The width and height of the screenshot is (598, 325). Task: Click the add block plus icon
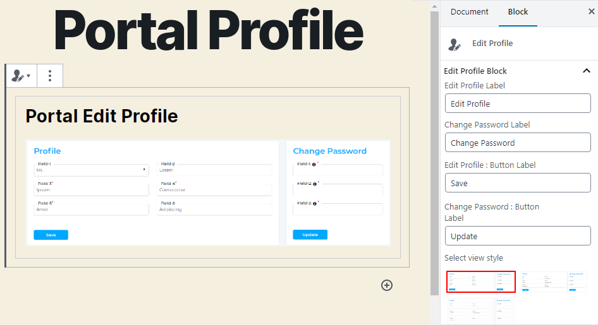[x=387, y=285]
